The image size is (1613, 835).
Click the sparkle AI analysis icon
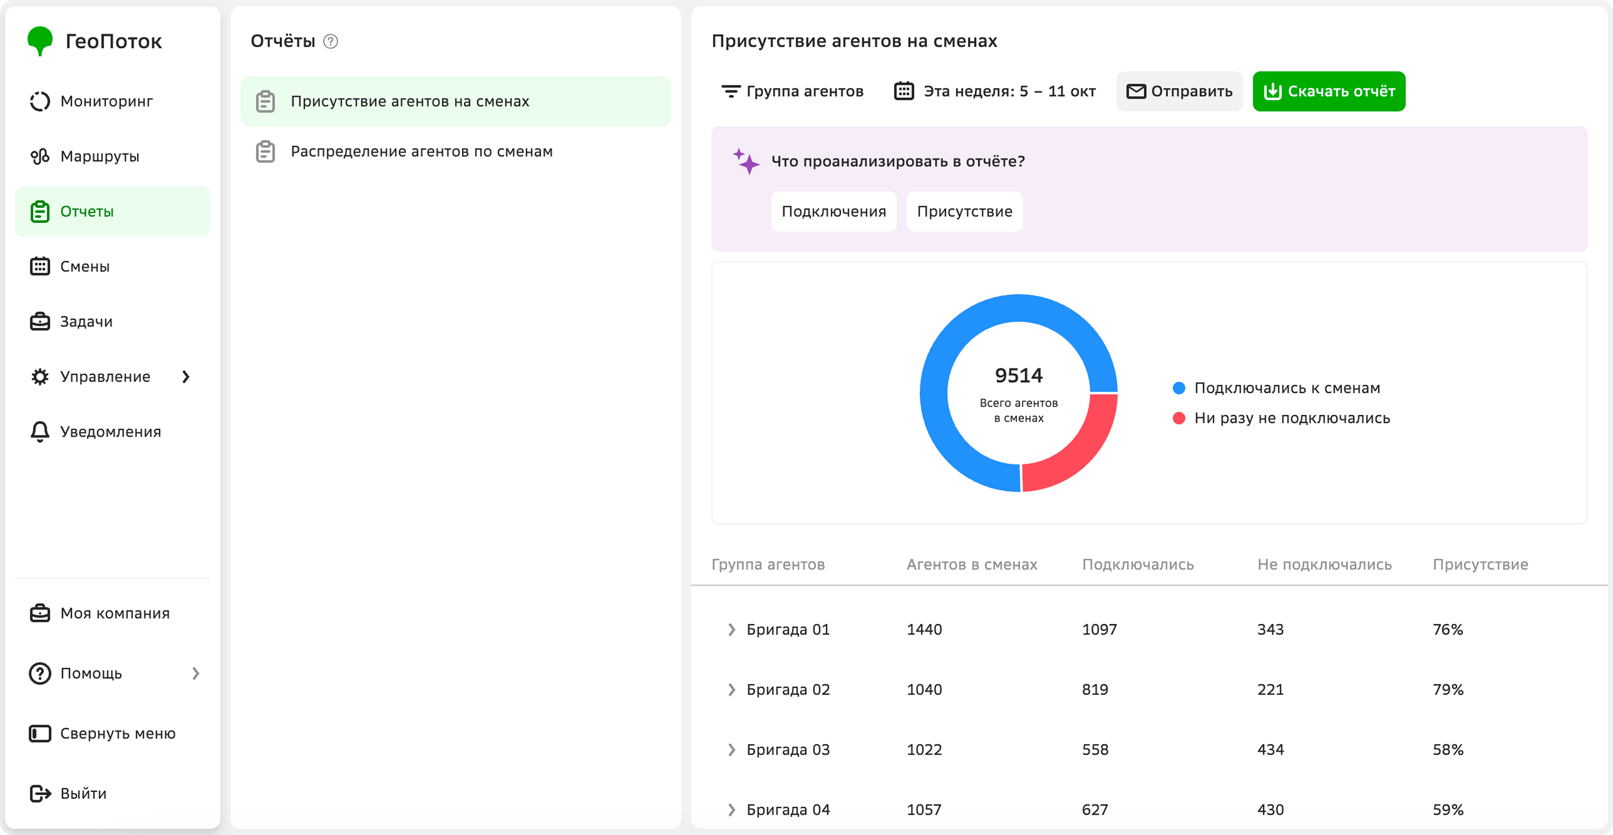(746, 161)
